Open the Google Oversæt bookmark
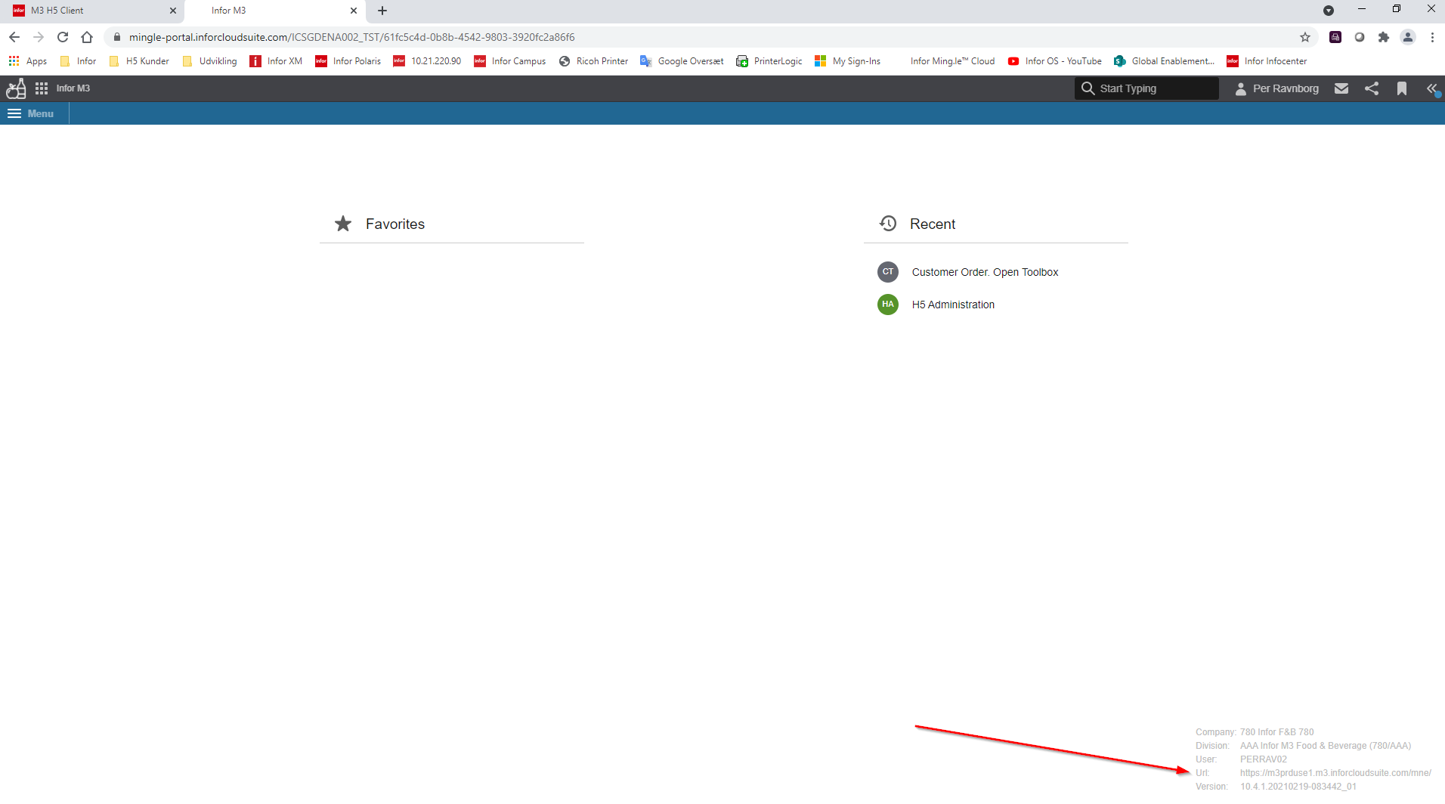The image size is (1445, 804). 682,61
